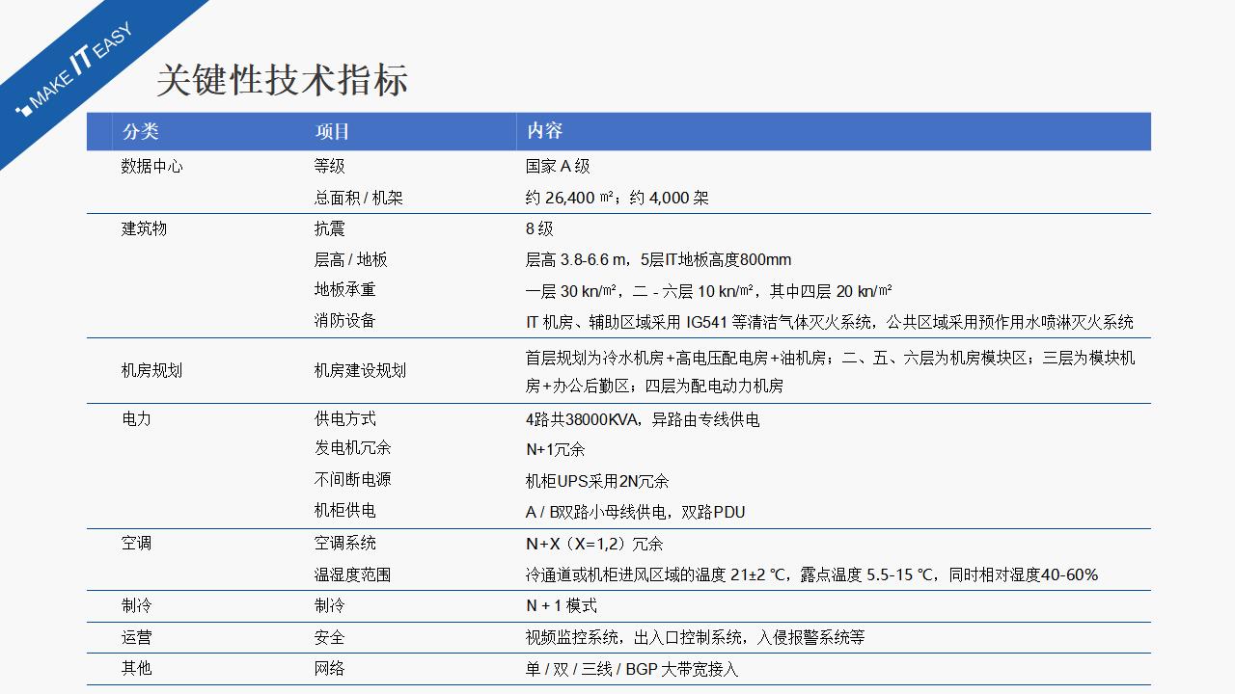Image resolution: width=1235 pixels, height=694 pixels.
Task: Click the slide title 关键性技术指标
Action: pyautogui.click(x=282, y=80)
